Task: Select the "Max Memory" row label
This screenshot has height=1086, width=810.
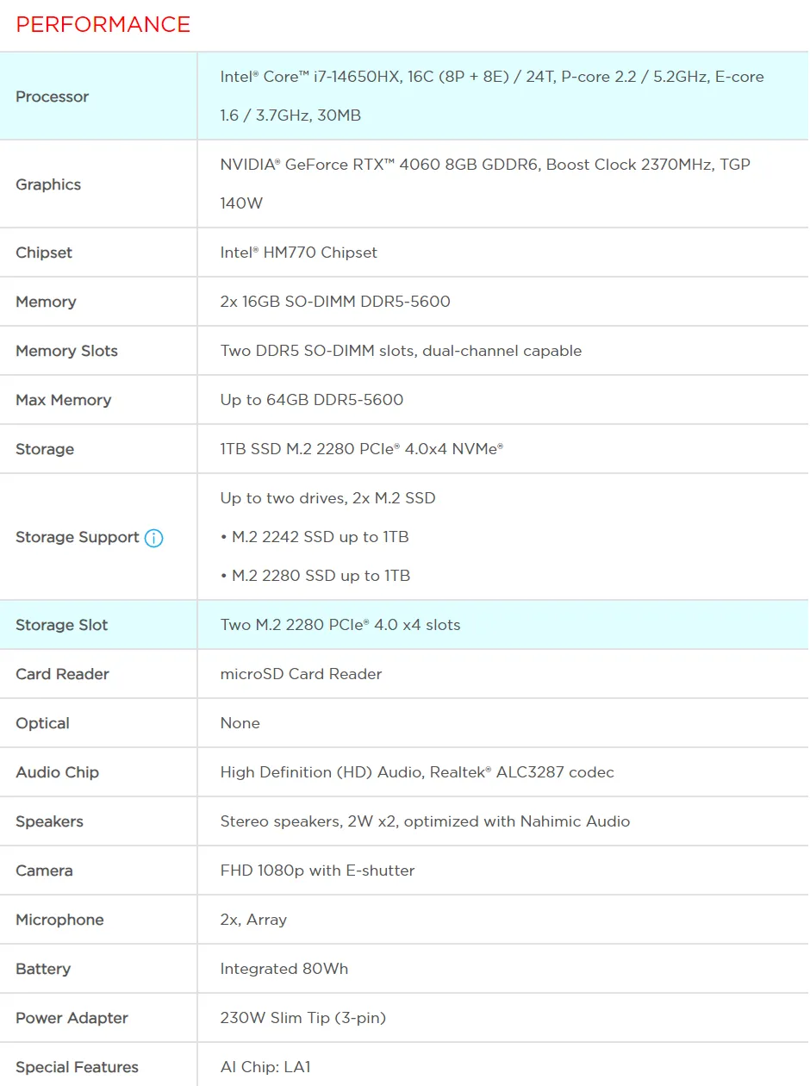Action: point(63,400)
